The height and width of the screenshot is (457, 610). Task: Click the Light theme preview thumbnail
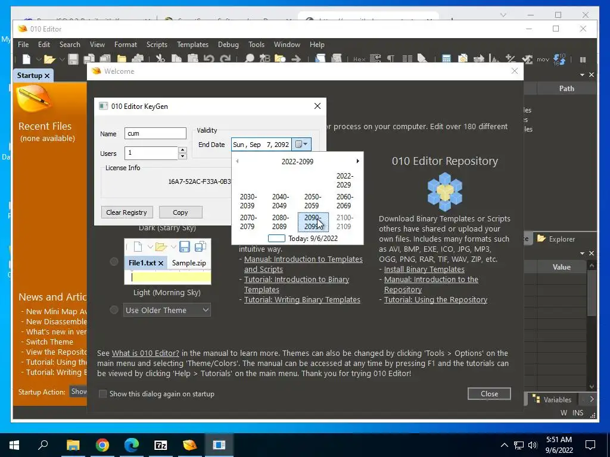[x=167, y=262]
